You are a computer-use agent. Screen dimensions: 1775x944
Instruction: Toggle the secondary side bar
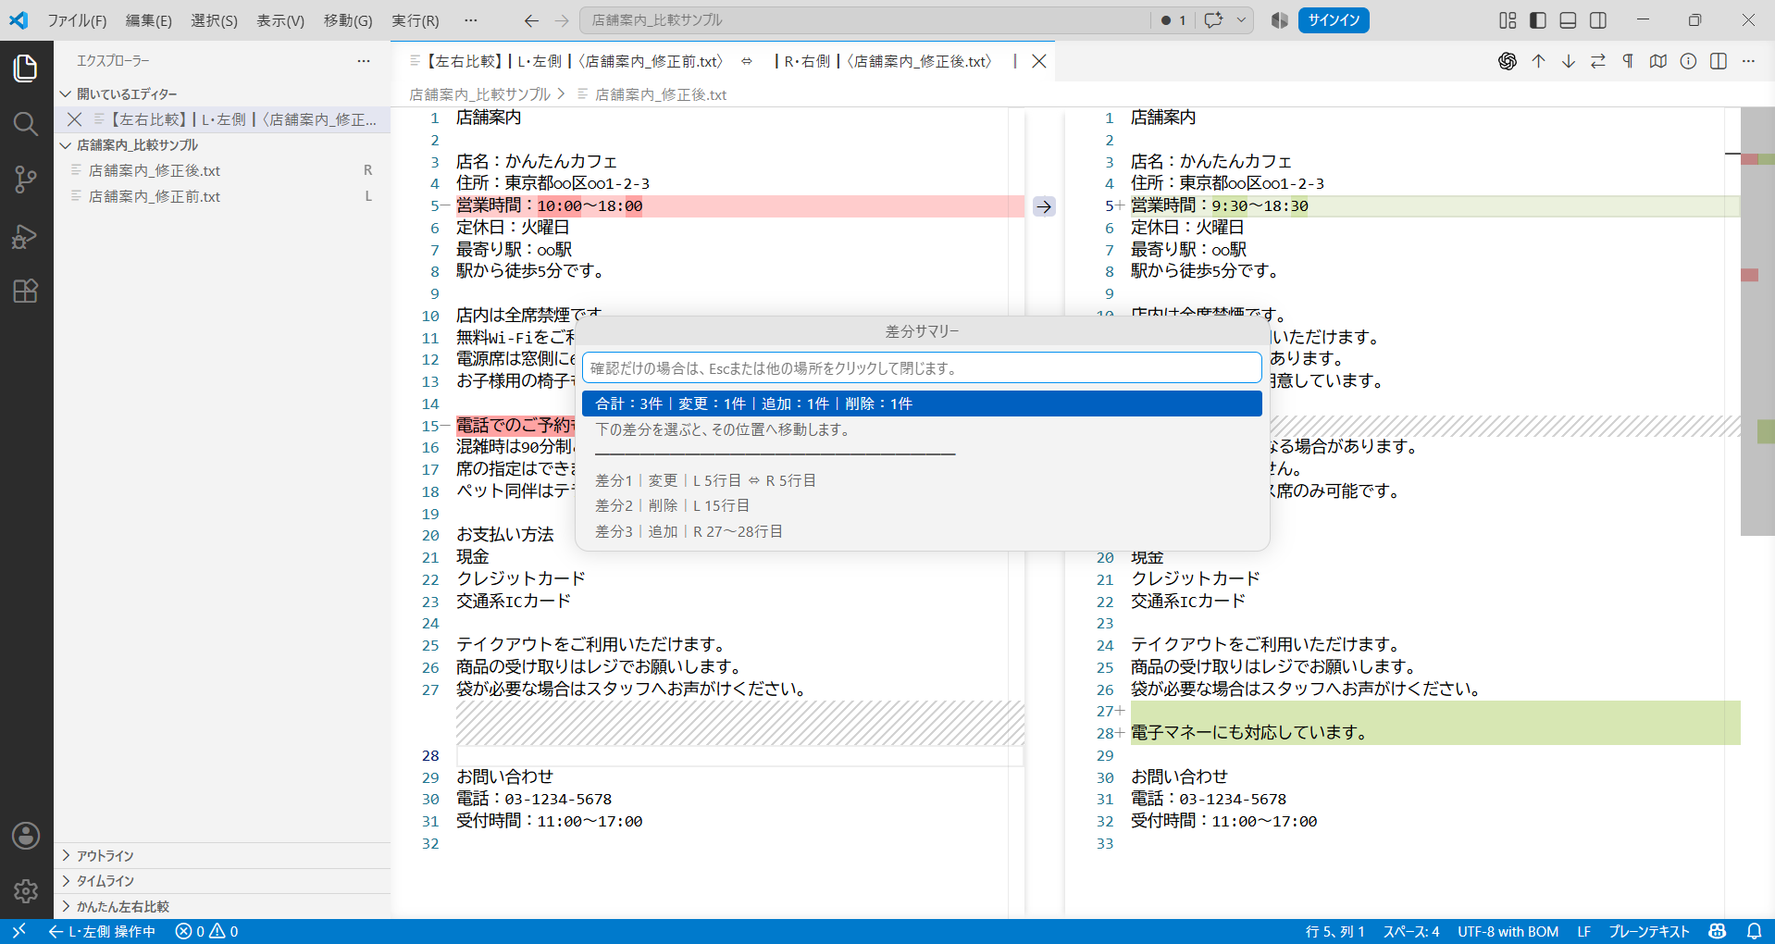[x=1598, y=20]
